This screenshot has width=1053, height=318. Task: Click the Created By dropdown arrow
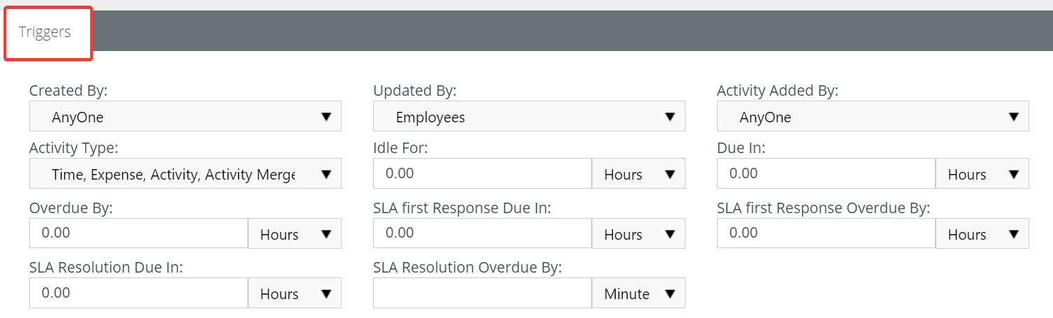[326, 117]
